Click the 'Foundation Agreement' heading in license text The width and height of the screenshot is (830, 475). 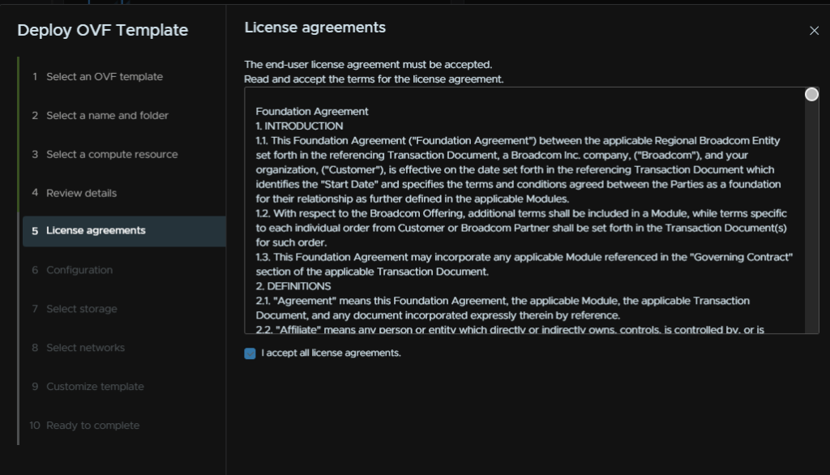(312, 112)
